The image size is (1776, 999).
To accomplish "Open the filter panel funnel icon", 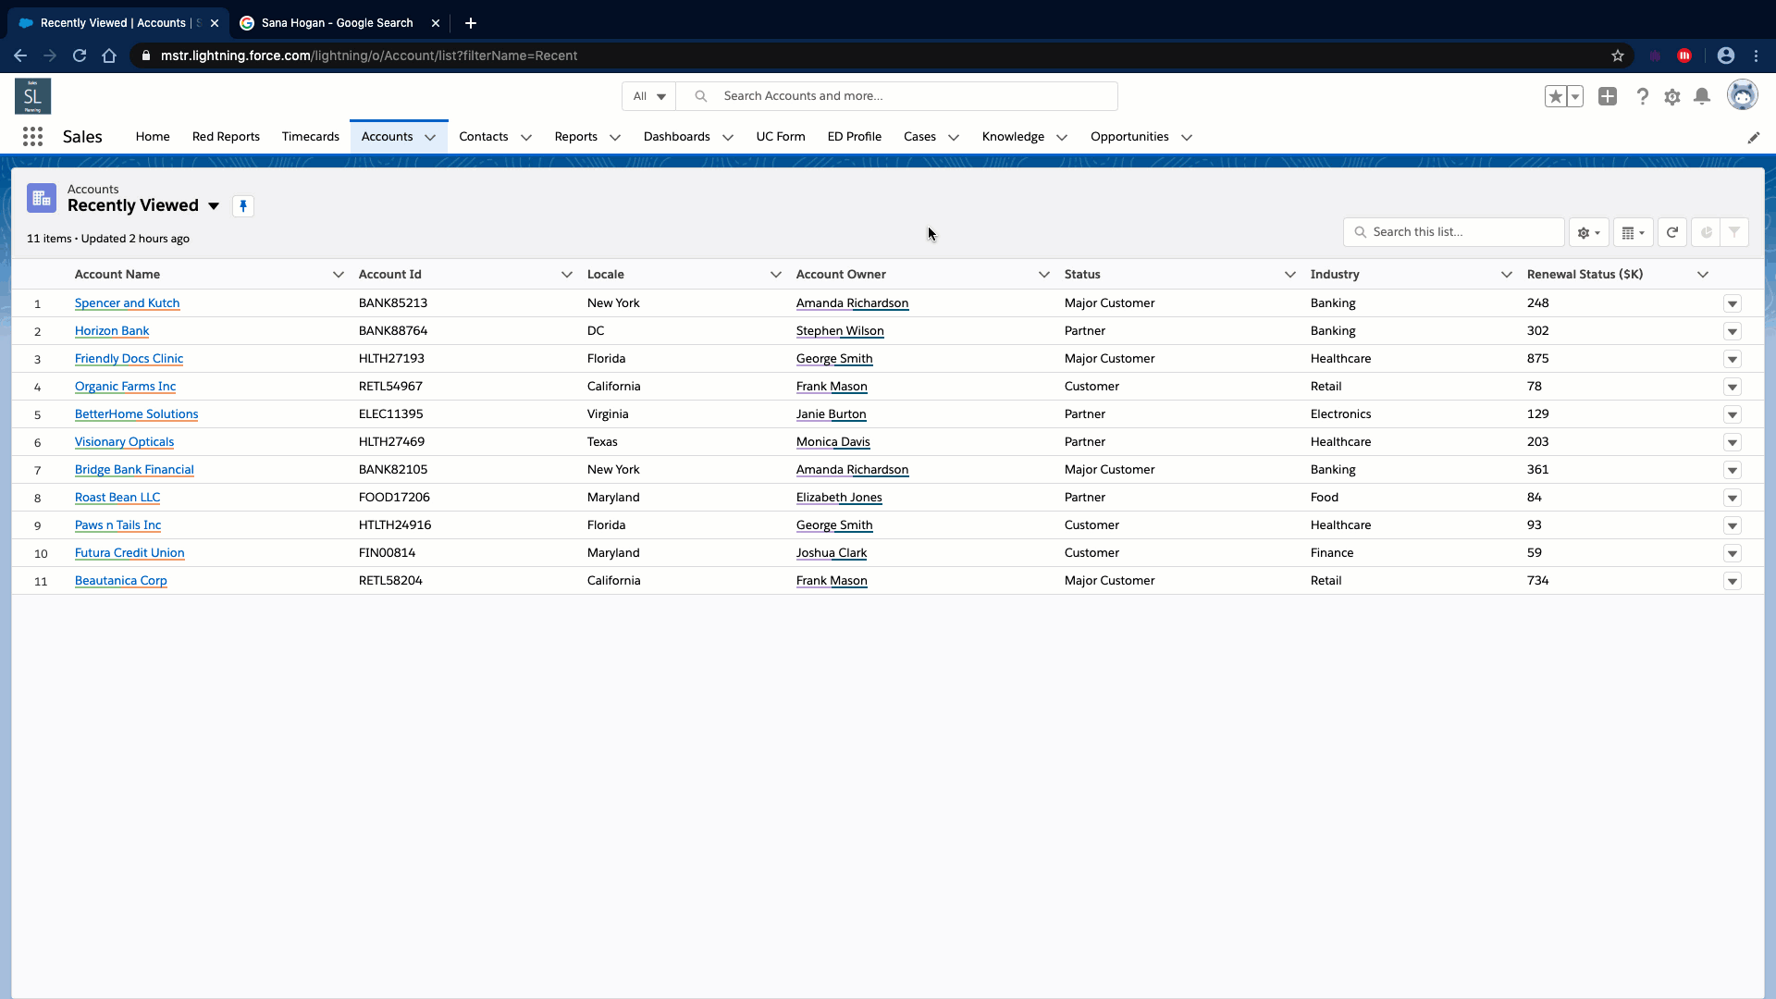I will click(x=1735, y=232).
